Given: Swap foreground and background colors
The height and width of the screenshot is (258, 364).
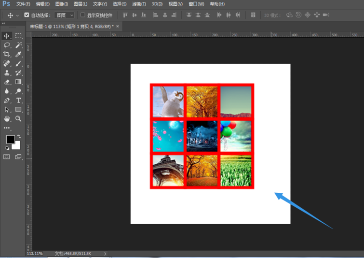Looking at the screenshot, I should [x=19, y=137].
